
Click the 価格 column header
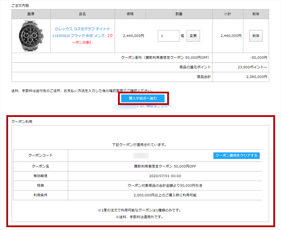(130, 14)
